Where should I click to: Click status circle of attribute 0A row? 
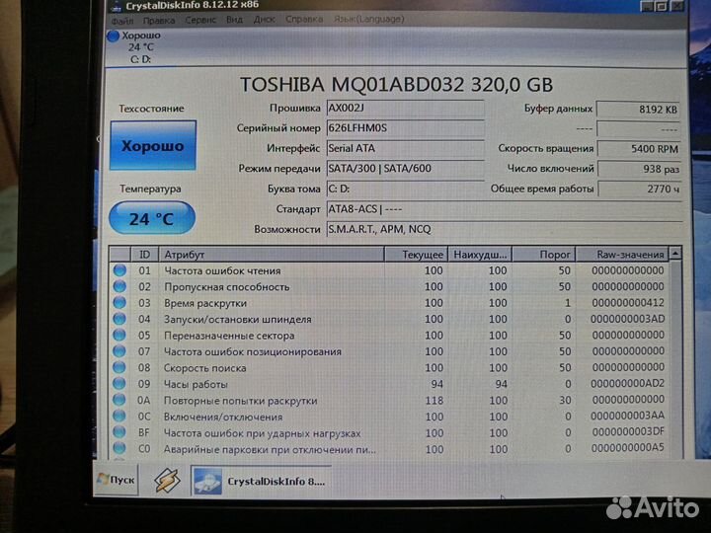point(119,400)
